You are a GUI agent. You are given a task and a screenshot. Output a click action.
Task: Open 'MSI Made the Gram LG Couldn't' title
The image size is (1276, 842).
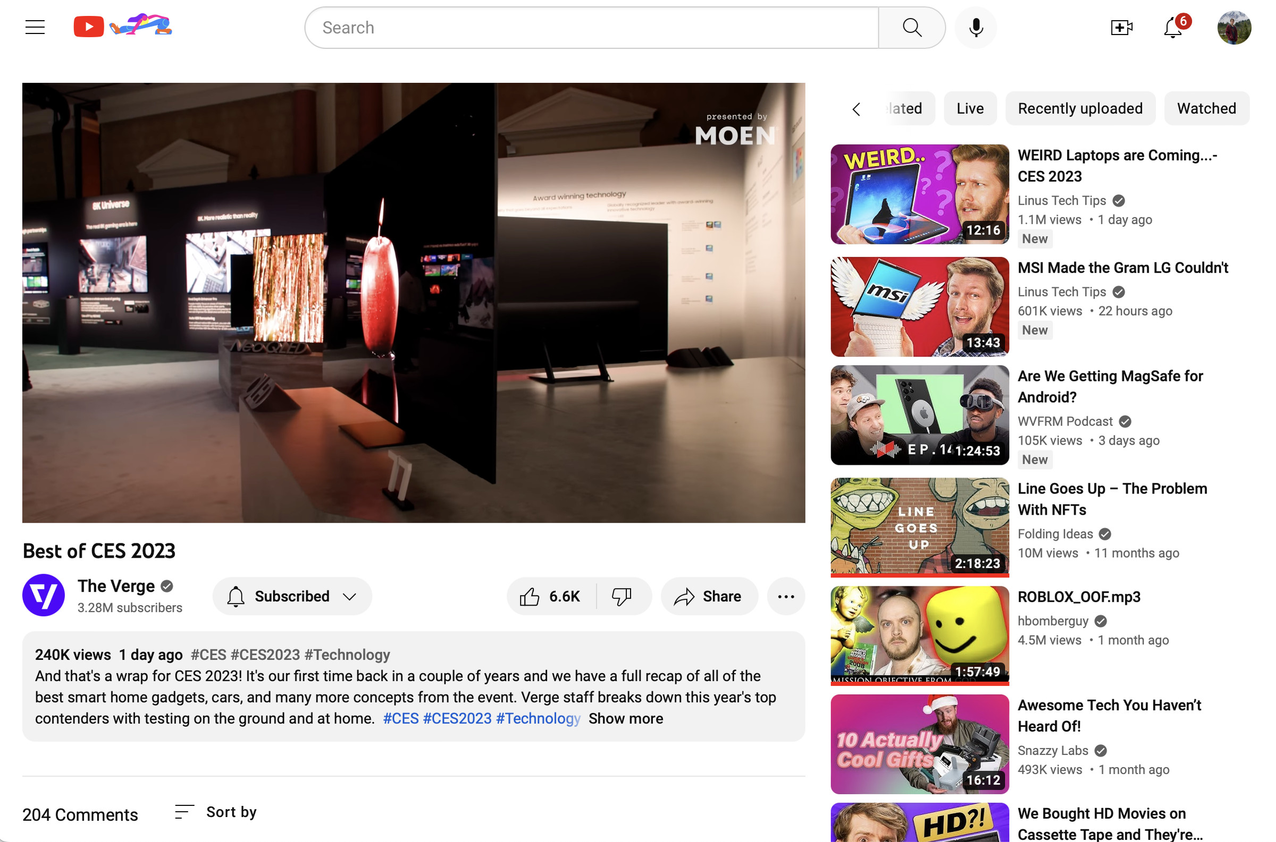(1123, 267)
